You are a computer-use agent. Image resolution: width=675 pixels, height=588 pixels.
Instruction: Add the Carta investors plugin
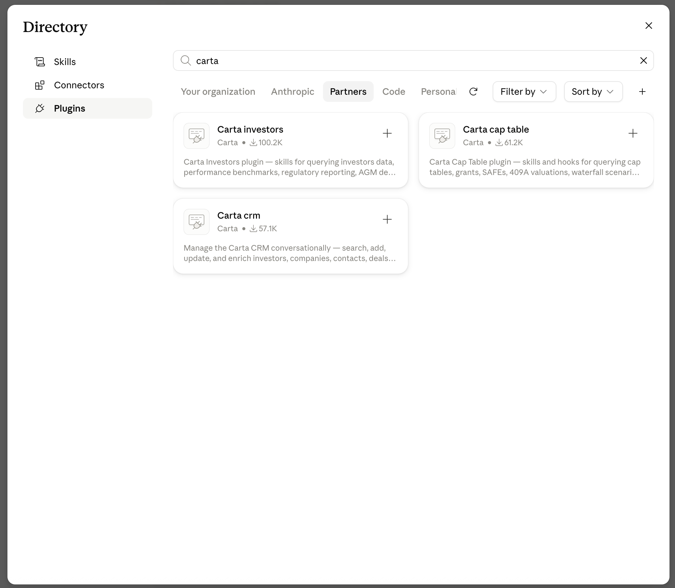click(387, 133)
